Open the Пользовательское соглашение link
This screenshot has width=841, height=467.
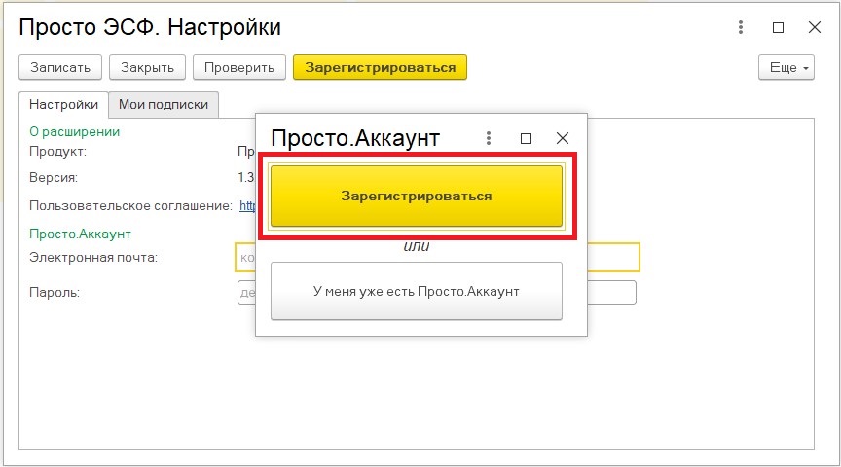(247, 206)
